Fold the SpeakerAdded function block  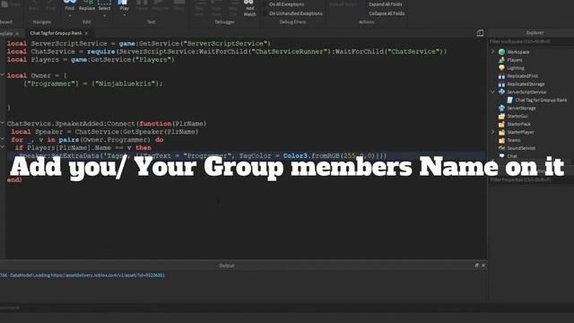click(2, 123)
